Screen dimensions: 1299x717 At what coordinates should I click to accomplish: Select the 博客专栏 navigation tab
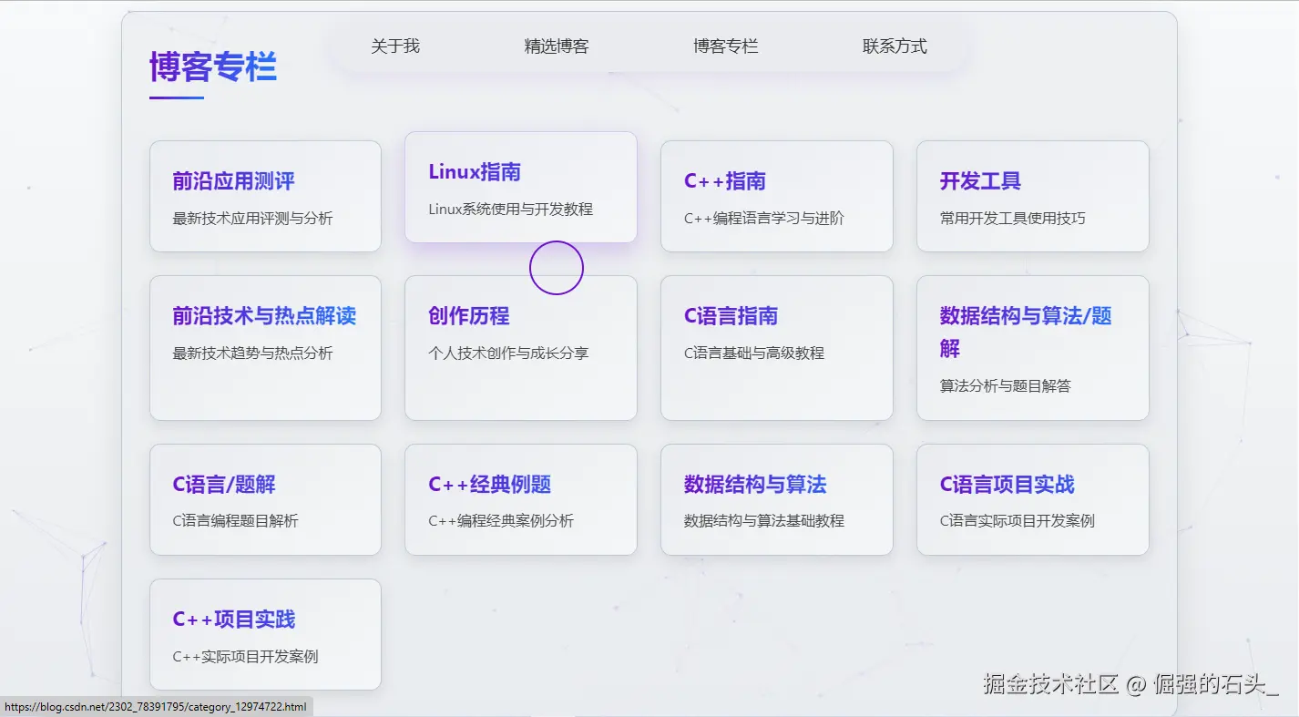[x=725, y=46]
